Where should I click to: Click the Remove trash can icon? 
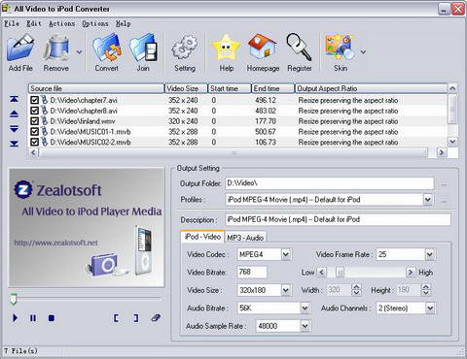tap(56, 48)
